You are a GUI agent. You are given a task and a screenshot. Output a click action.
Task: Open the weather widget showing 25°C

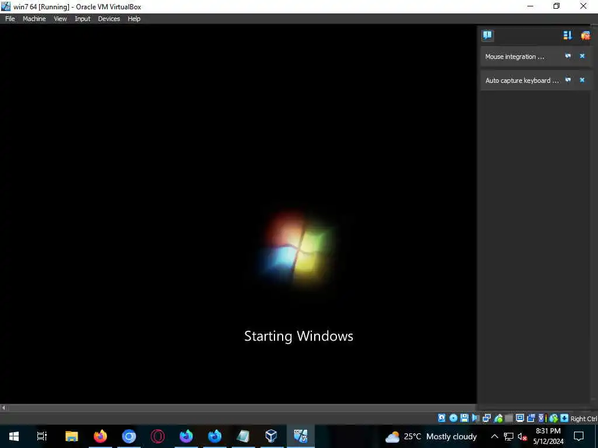431,436
